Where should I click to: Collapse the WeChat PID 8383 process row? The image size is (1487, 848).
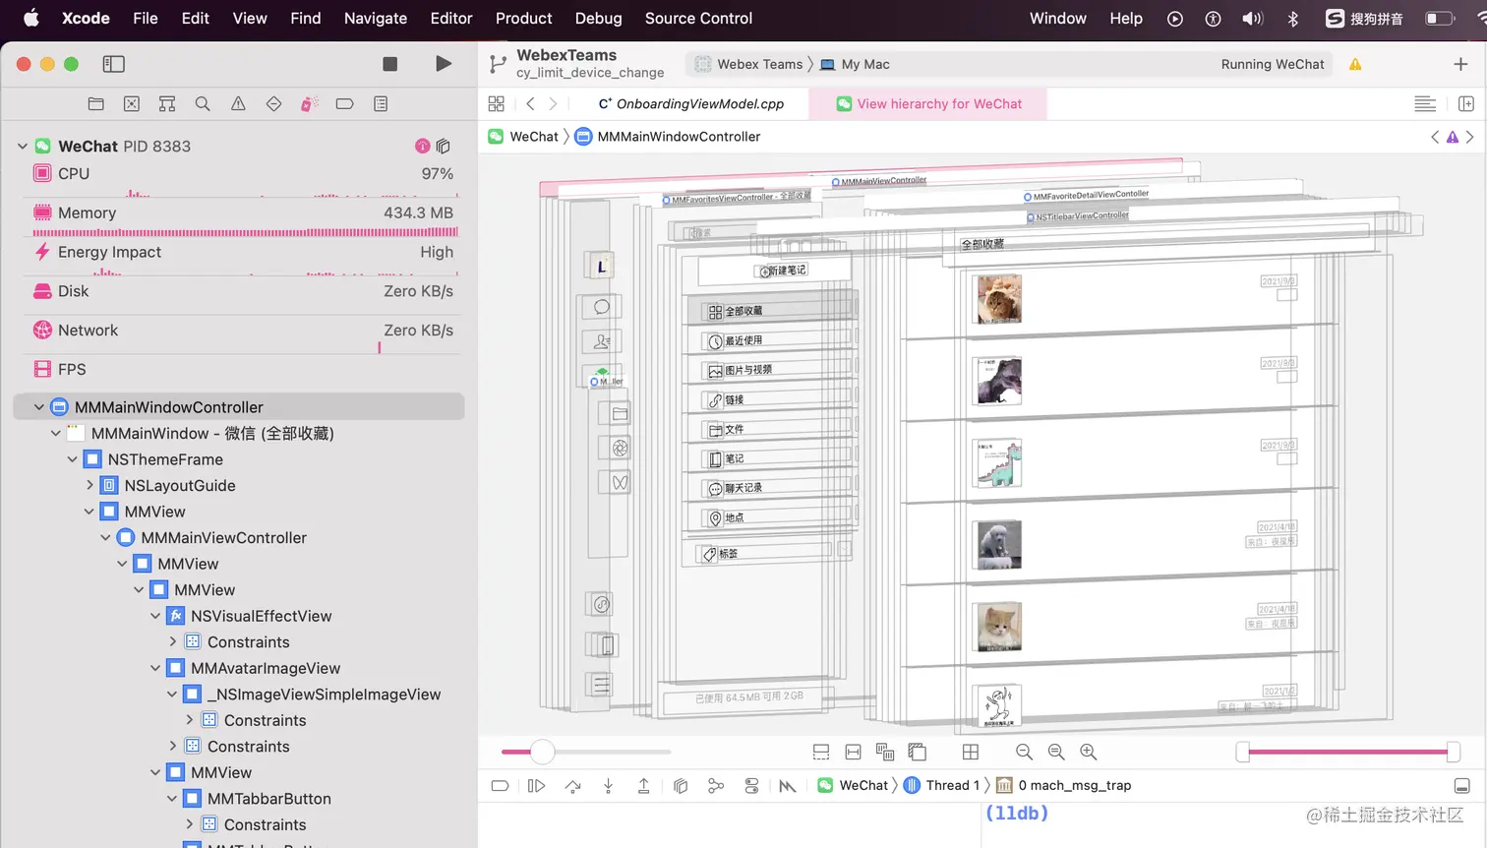point(23,146)
